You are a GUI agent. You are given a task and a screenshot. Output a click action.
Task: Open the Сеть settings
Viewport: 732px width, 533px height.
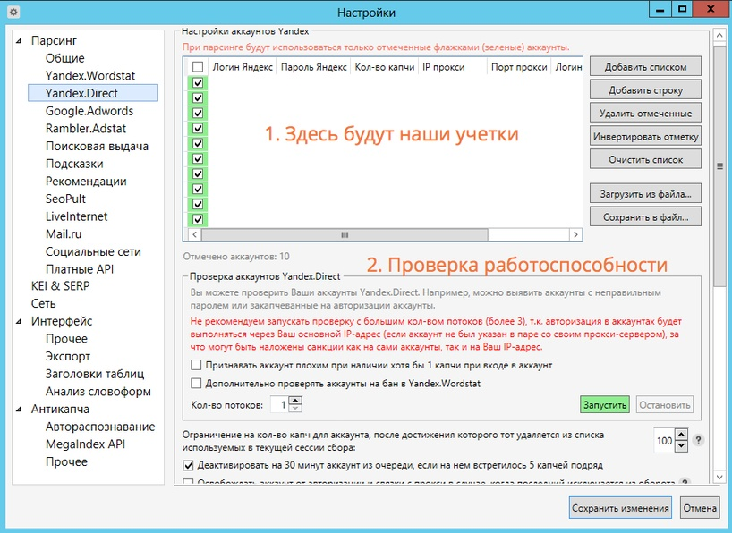pos(44,304)
